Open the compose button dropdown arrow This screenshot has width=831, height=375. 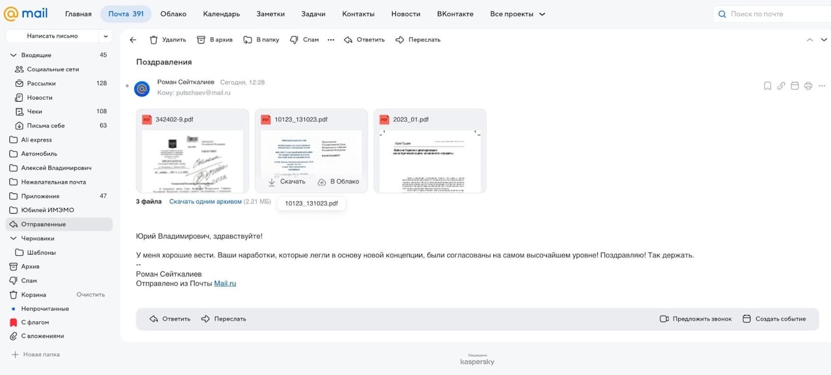[106, 36]
